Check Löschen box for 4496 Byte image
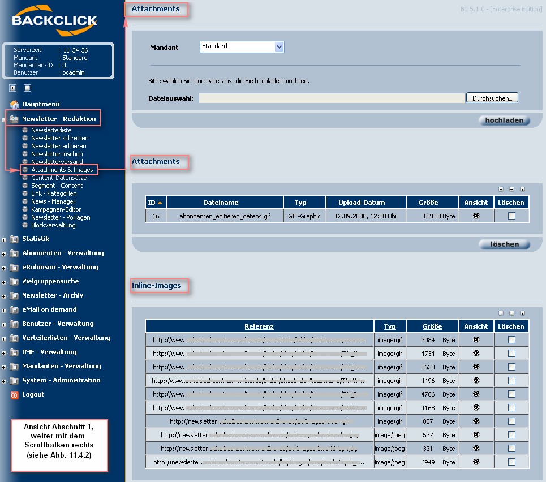This screenshot has width=546, height=482. tap(511, 381)
